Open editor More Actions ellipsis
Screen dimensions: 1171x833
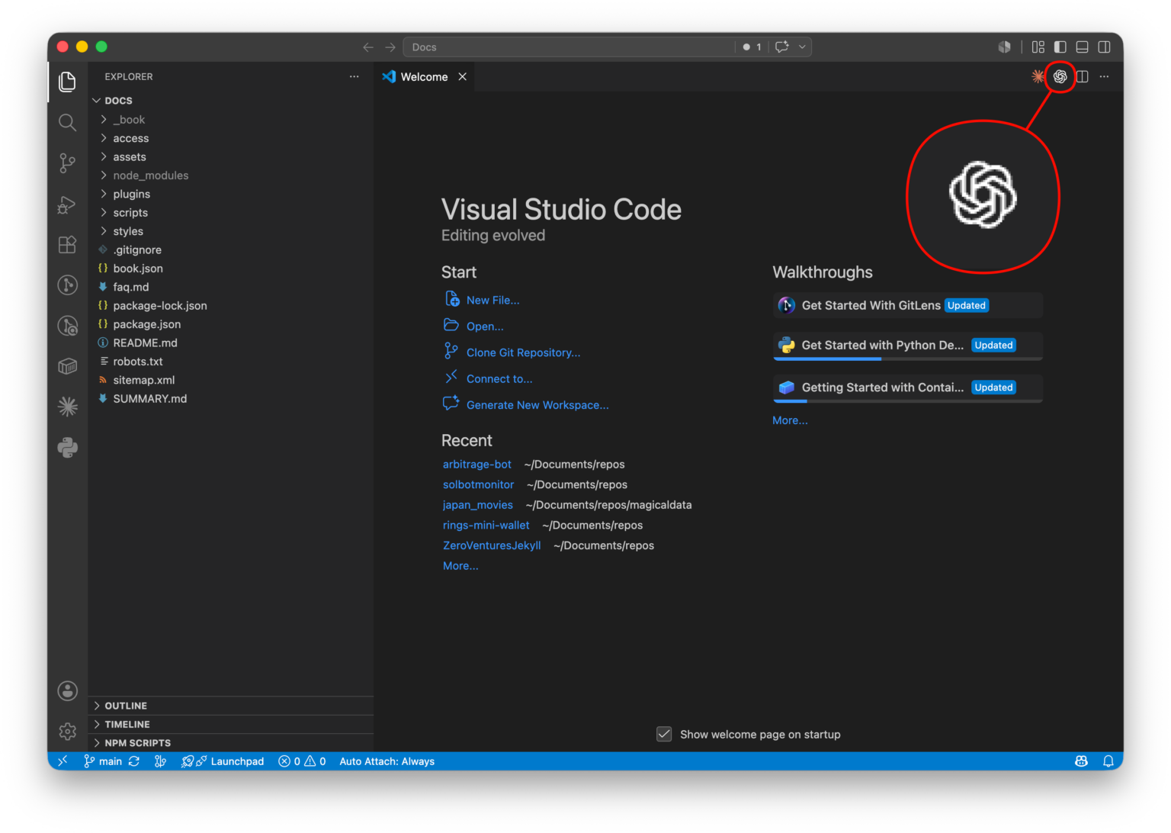coord(1104,76)
